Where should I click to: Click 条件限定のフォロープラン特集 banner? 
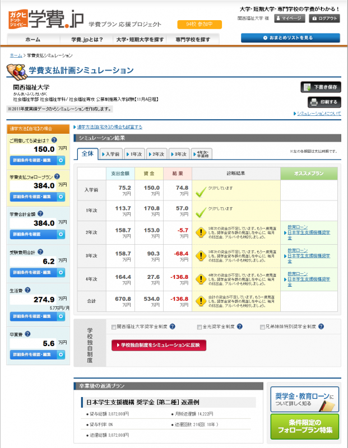[x=305, y=426]
